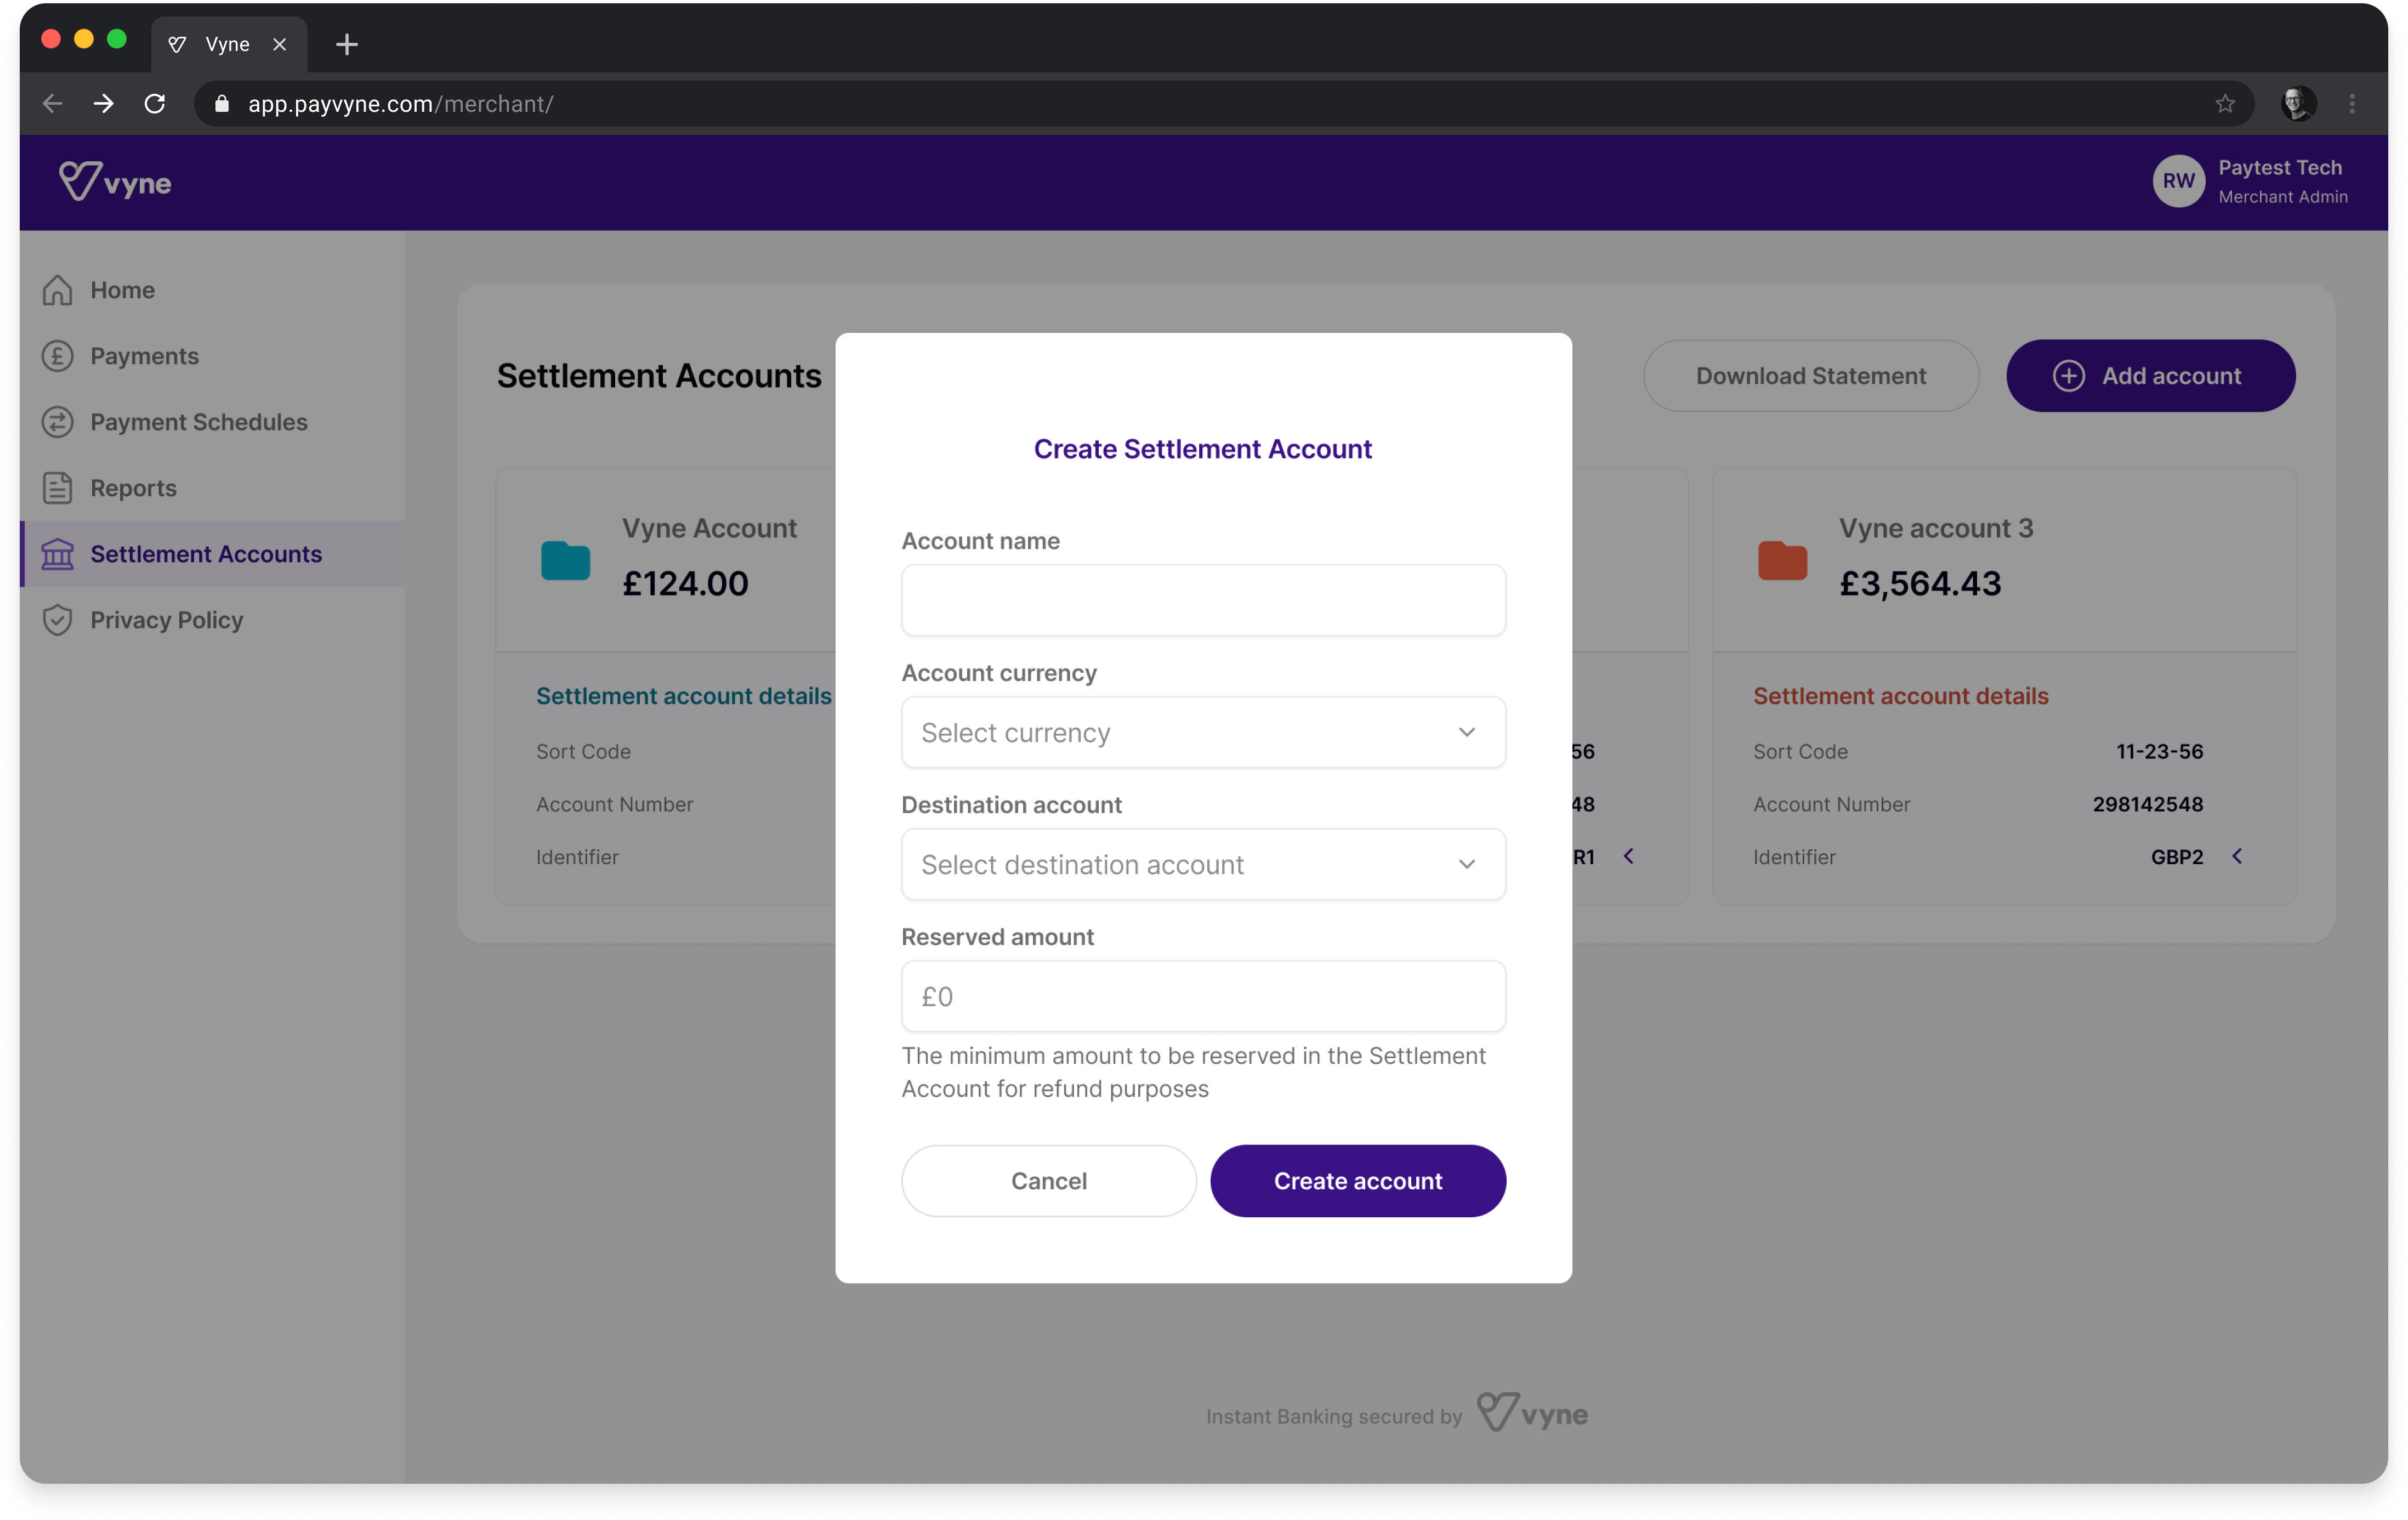Click the Settlement Accounts bank icon
Image resolution: width=2408 pixels, height=1520 pixels.
click(x=57, y=554)
